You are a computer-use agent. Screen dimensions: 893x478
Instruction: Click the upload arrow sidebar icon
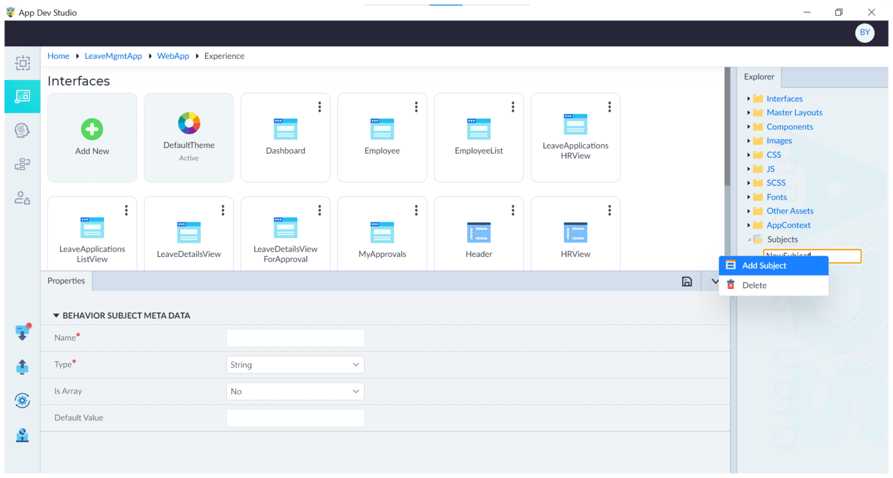[x=22, y=367]
